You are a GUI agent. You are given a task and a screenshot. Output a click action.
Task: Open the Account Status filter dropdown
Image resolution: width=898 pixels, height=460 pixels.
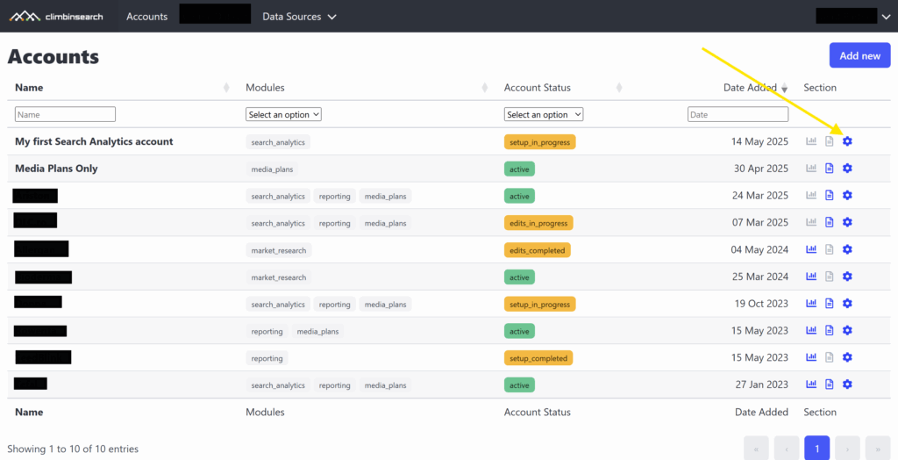point(543,114)
